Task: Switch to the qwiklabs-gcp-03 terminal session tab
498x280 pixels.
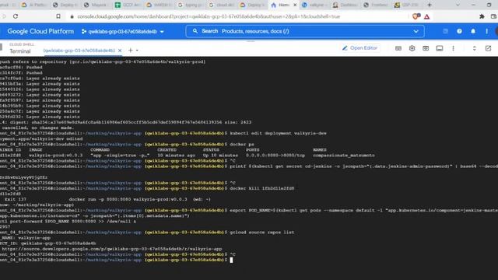Action: pyautogui.click(x=79, y=51)
